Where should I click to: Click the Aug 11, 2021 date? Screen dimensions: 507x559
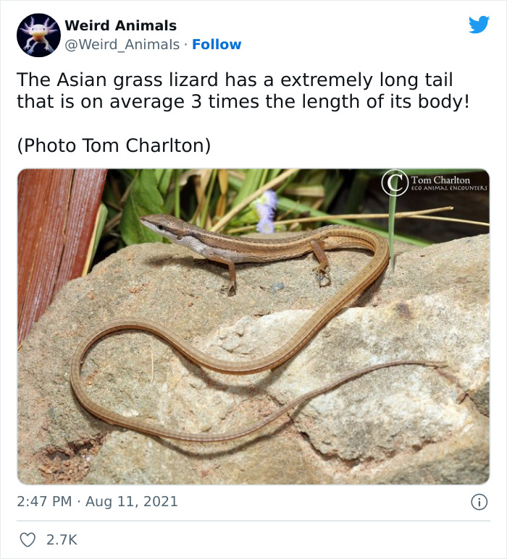(x=131, y=501)
